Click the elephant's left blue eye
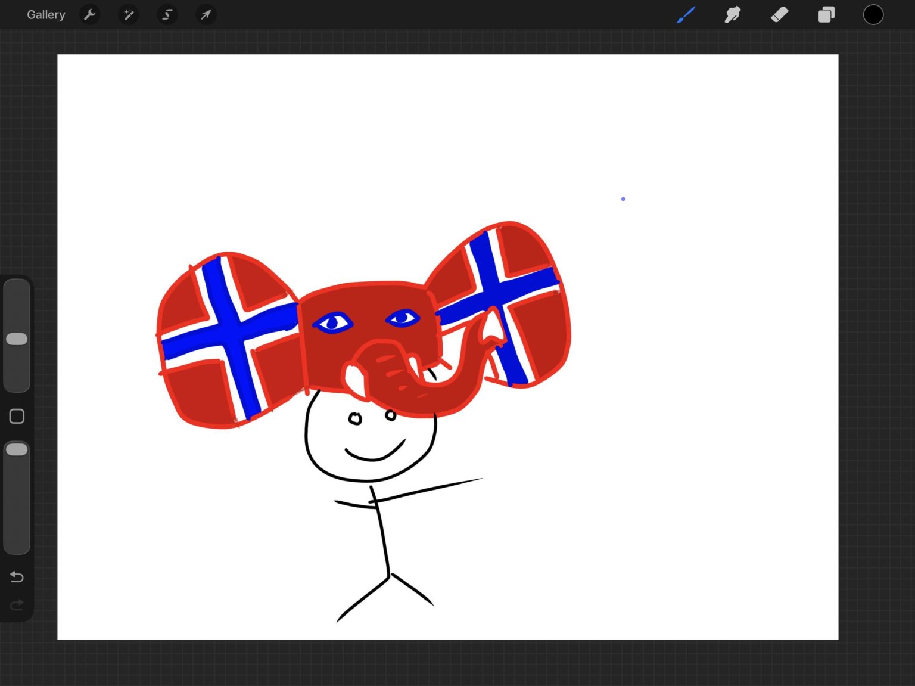The image size is (915, 686). (x=333, y=323)
